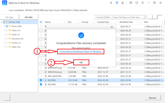Screen dimensions: 165x103
Task: Click Size column filter icon
Action: 78,22
